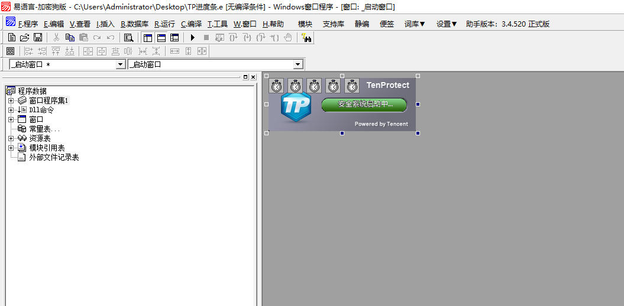
Task: Select the 外部文件记录表 tree item
Action: pyautogui.click(x=54, y=158)
